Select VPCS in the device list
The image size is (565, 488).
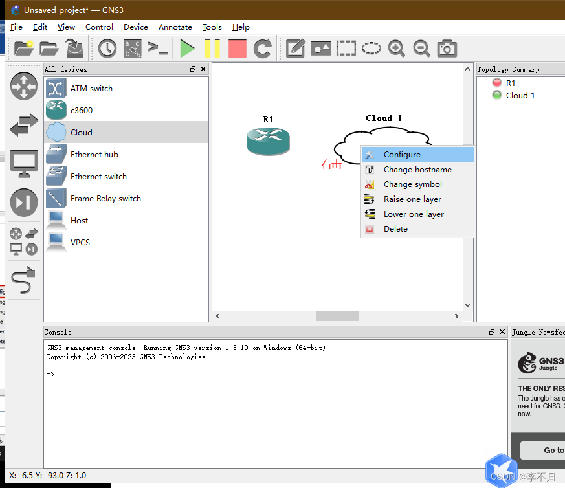point(126,242)
